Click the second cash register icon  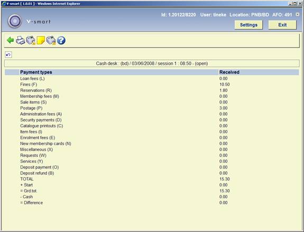pyautogui.click(x=51, y=40)
